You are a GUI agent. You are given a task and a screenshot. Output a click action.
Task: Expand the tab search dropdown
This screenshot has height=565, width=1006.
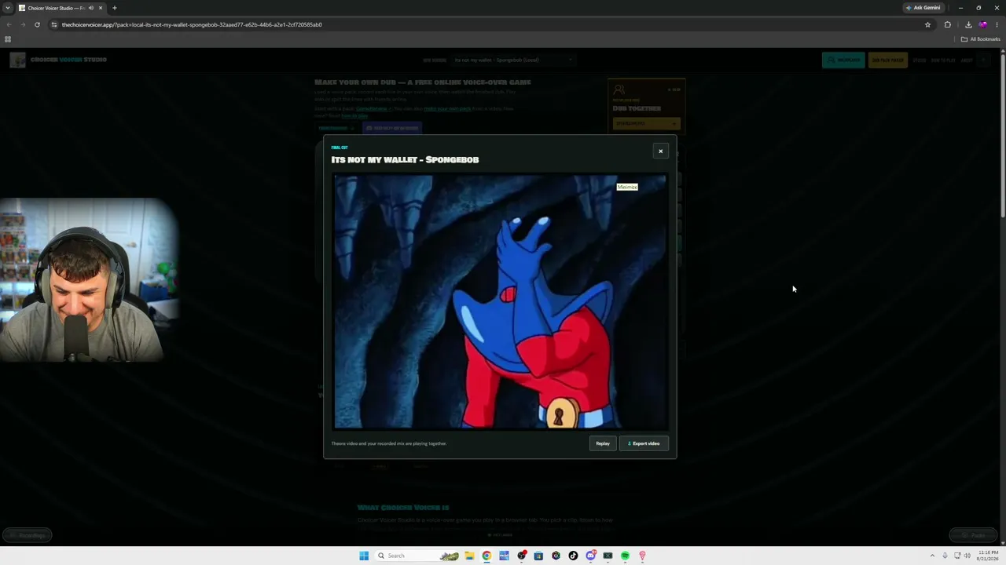pos(7,8)
